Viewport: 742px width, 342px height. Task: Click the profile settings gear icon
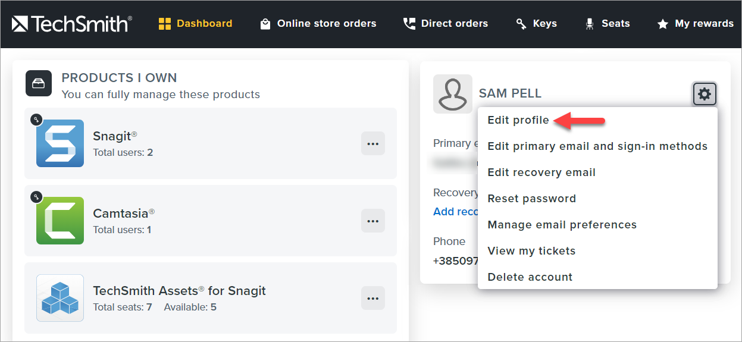tap(705, 94)
